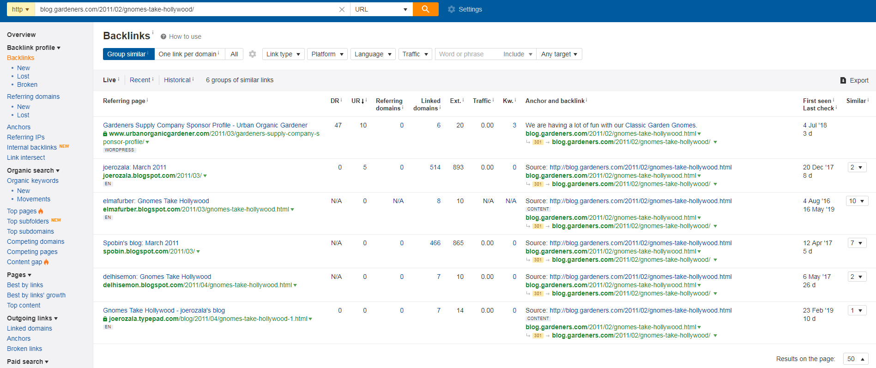Open Organic keywords in sidebar
Image resolution: width=876 pixels, height=368 pixels.
coord(33,181)
